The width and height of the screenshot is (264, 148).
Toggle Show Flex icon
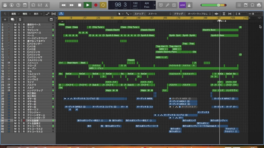click(54, 14)
